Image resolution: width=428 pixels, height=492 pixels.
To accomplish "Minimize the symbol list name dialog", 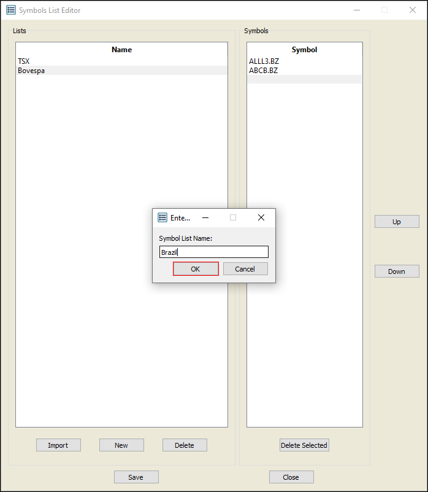I will (x=205, y=217).
